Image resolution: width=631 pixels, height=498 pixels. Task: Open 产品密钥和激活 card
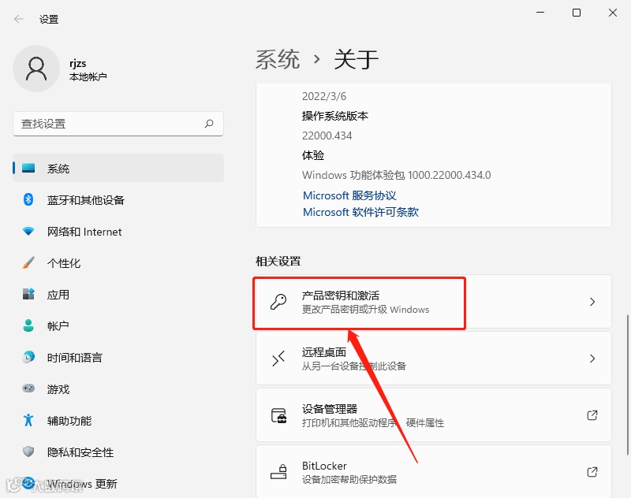tap(434, 302)
